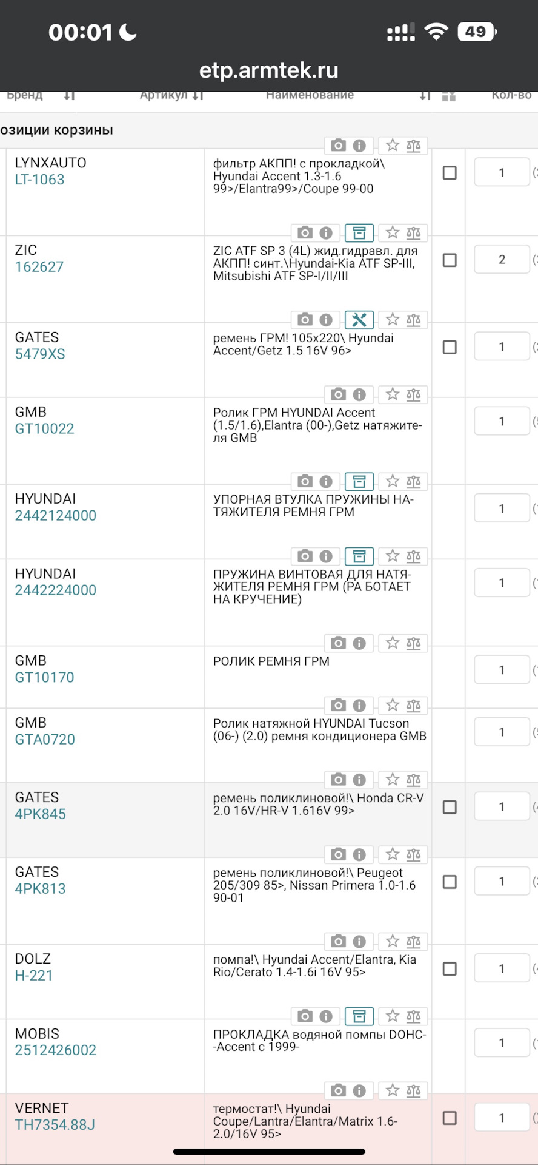Open the LT-1063 article link
Screen dimensions: 538x1165
40,180
